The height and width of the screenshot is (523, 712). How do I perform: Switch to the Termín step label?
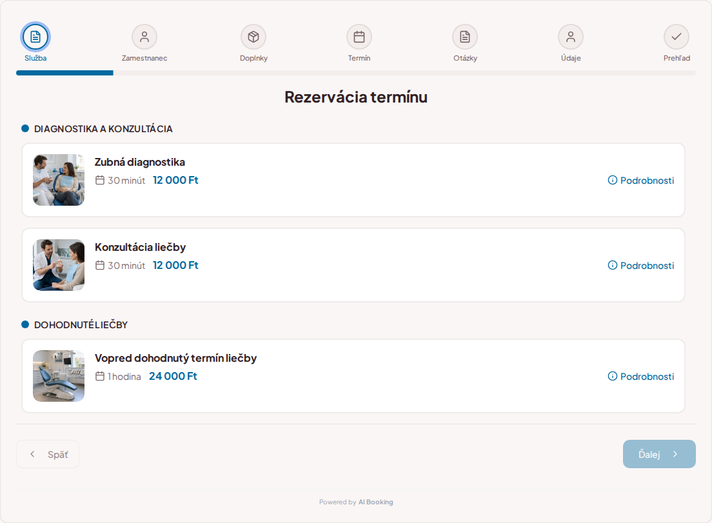tap(359, 58)
